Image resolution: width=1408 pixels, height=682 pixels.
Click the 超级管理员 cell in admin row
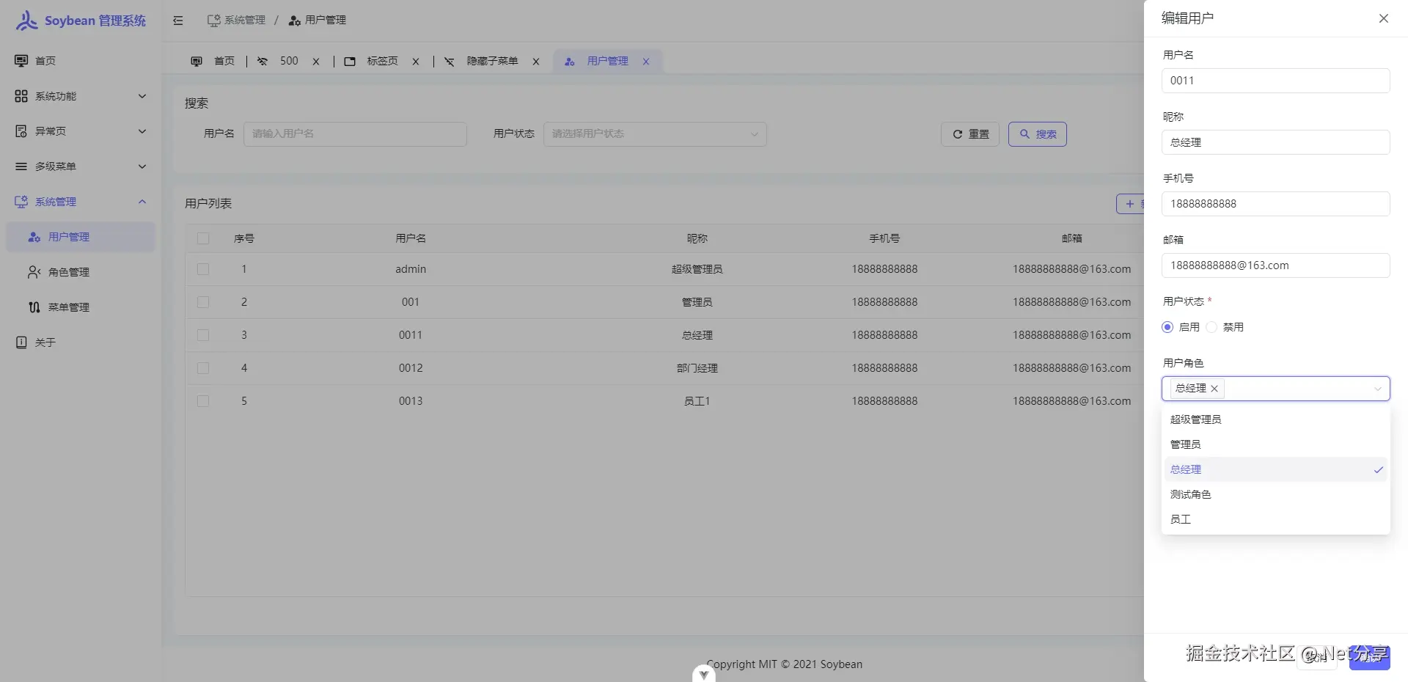[697, 269]
